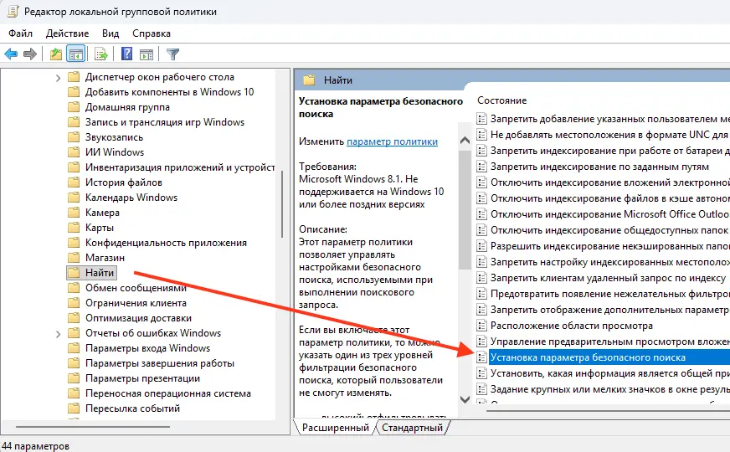This screenshot has width=730, height=452.
Task: Switch to the Расширенный tab
Action: (336, 428)
